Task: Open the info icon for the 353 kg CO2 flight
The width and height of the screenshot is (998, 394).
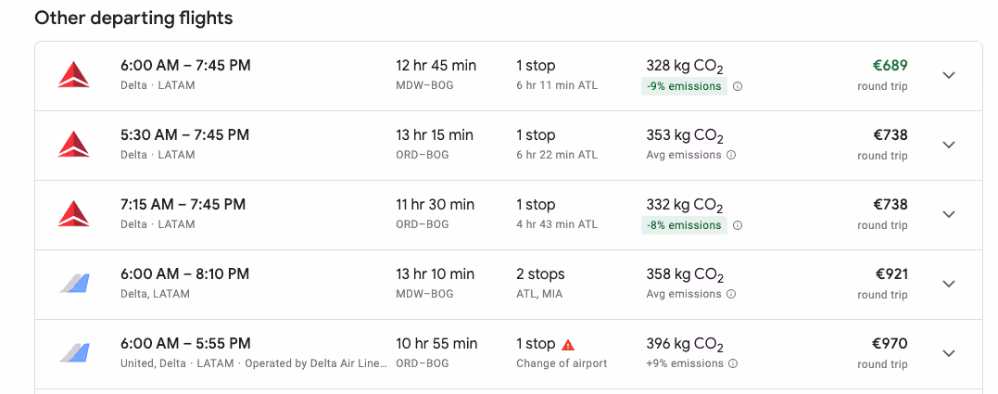Action: pyautogui.click(x=731, y=155)
